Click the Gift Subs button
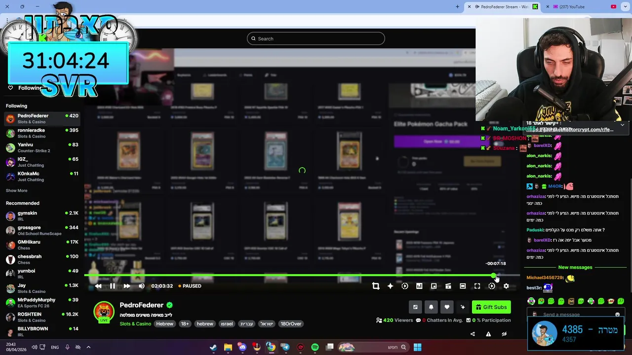Screen dimensions: 632x355 (x=491, y=307)
